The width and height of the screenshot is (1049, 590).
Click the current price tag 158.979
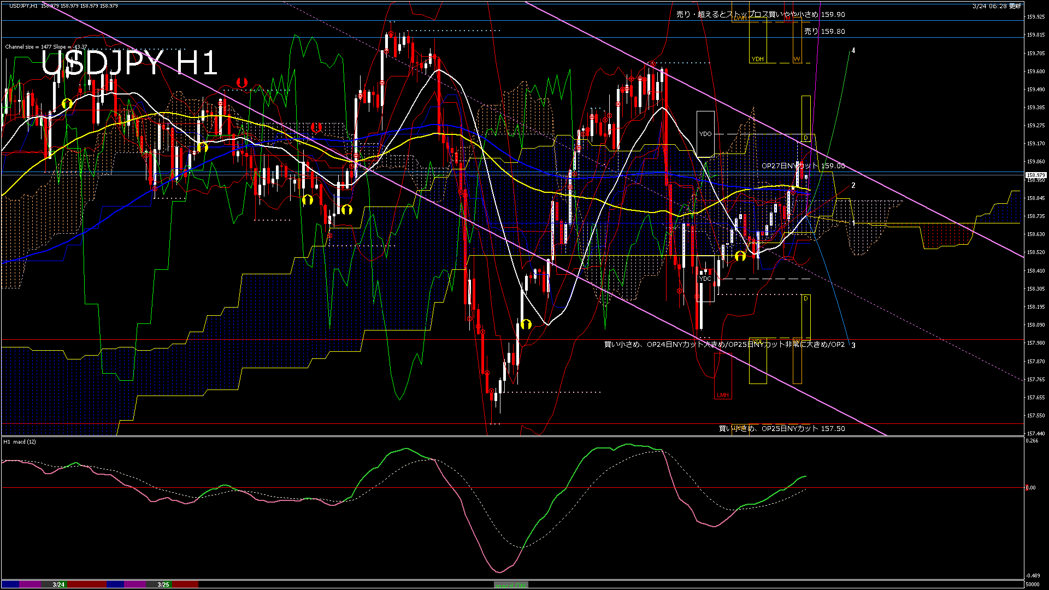1035,175
